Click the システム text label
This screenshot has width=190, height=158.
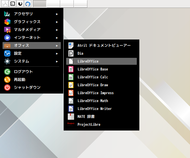[22, 61]
